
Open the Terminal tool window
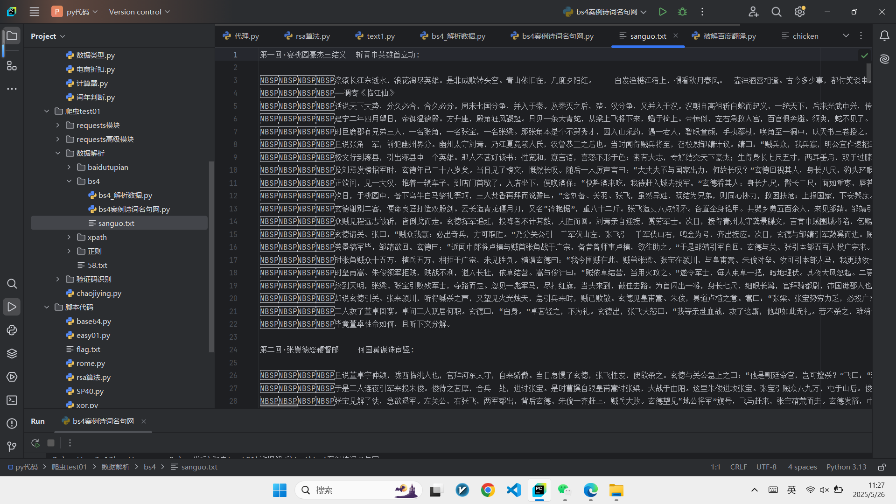coord(12,400)
